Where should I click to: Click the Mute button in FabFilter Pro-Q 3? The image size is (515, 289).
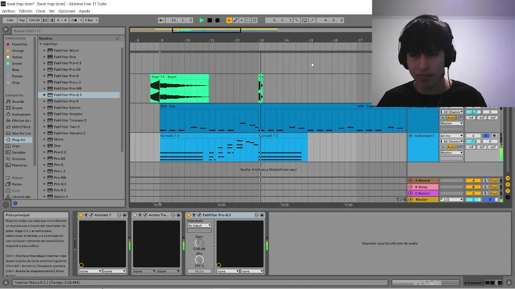(x=199, y=271)
